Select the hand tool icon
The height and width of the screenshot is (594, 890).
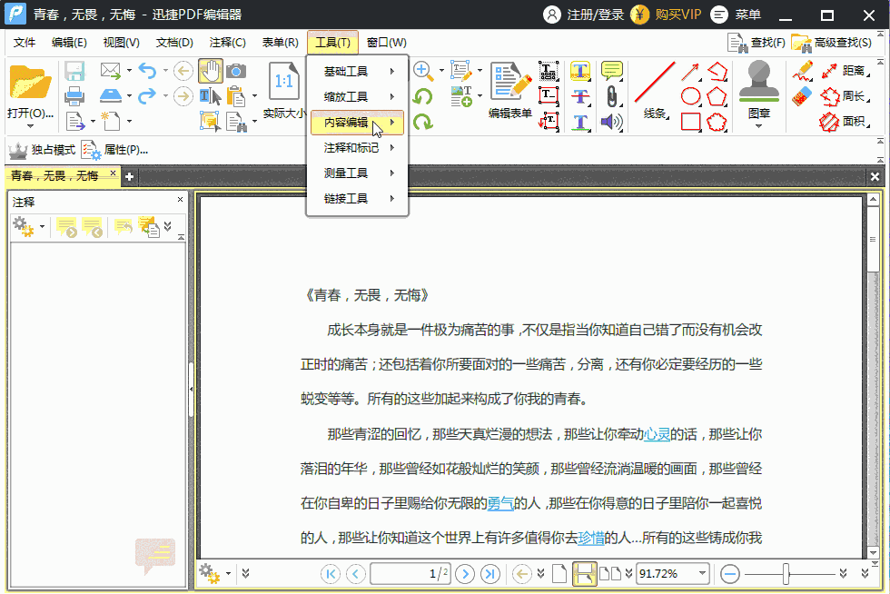coord(210,71)
